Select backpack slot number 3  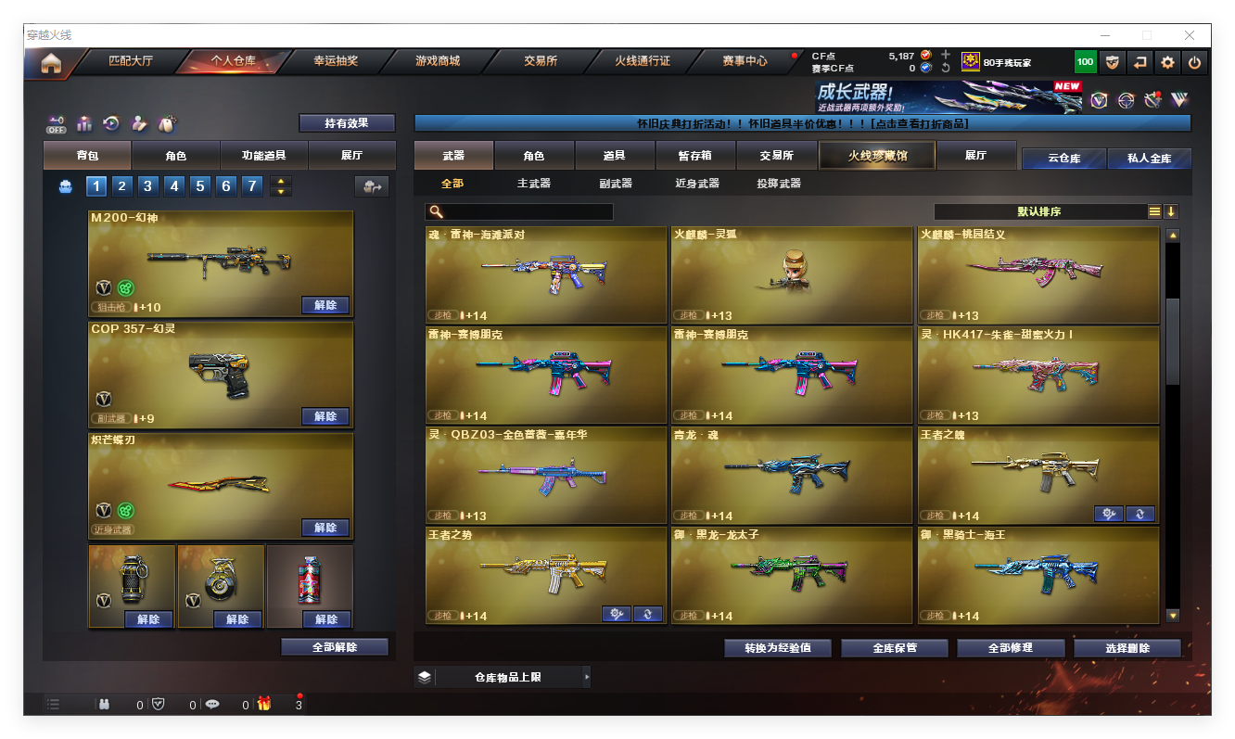147,186
